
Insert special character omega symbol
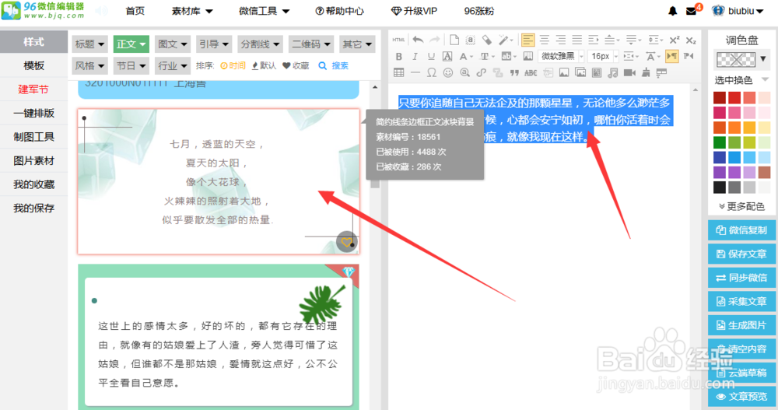[432, 72]
